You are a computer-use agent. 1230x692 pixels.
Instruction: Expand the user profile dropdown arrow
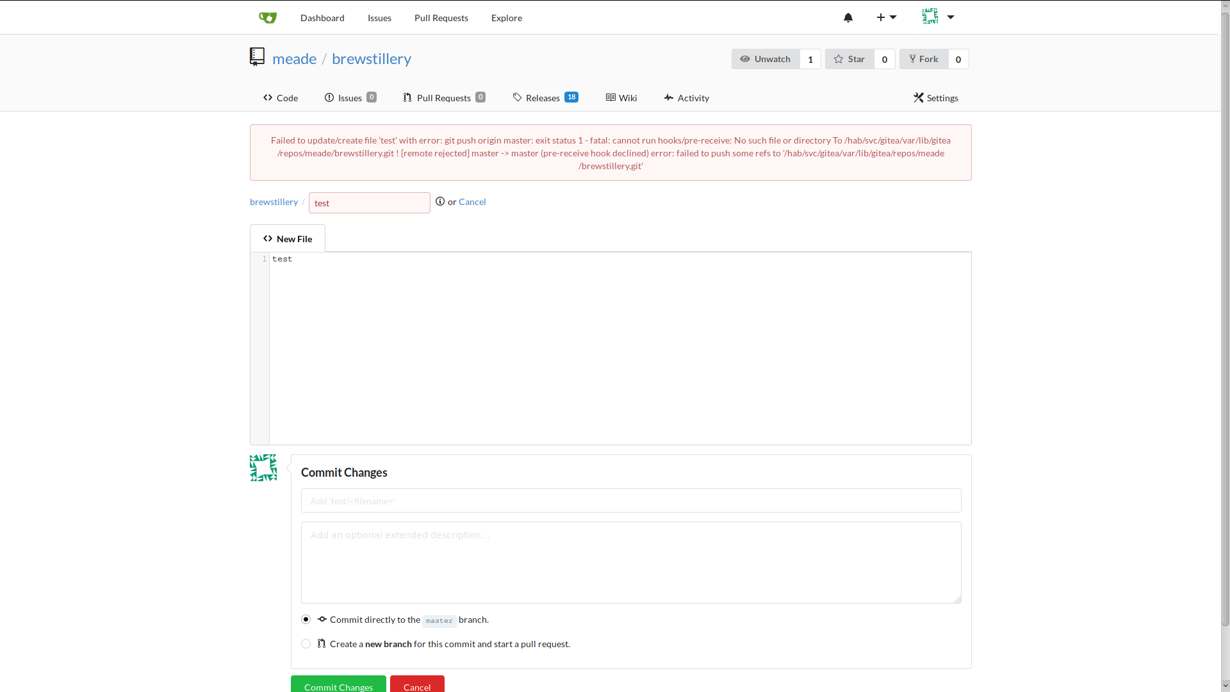point(951,17)
